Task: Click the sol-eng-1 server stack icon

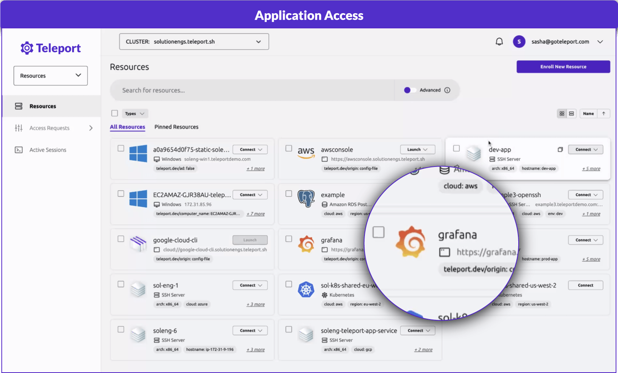Action: pyautogui.click(x=138, y=290)
